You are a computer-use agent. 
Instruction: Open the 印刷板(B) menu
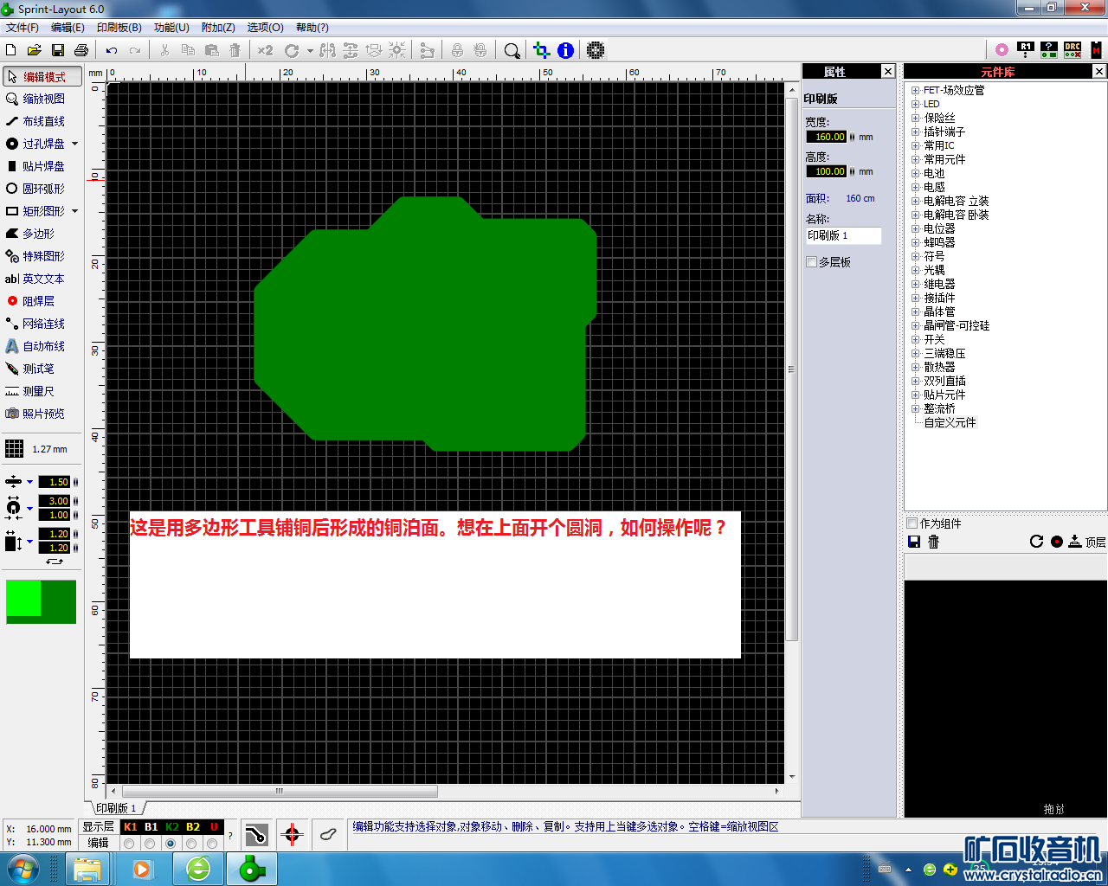pyautogui.click(x=119, y=28)
